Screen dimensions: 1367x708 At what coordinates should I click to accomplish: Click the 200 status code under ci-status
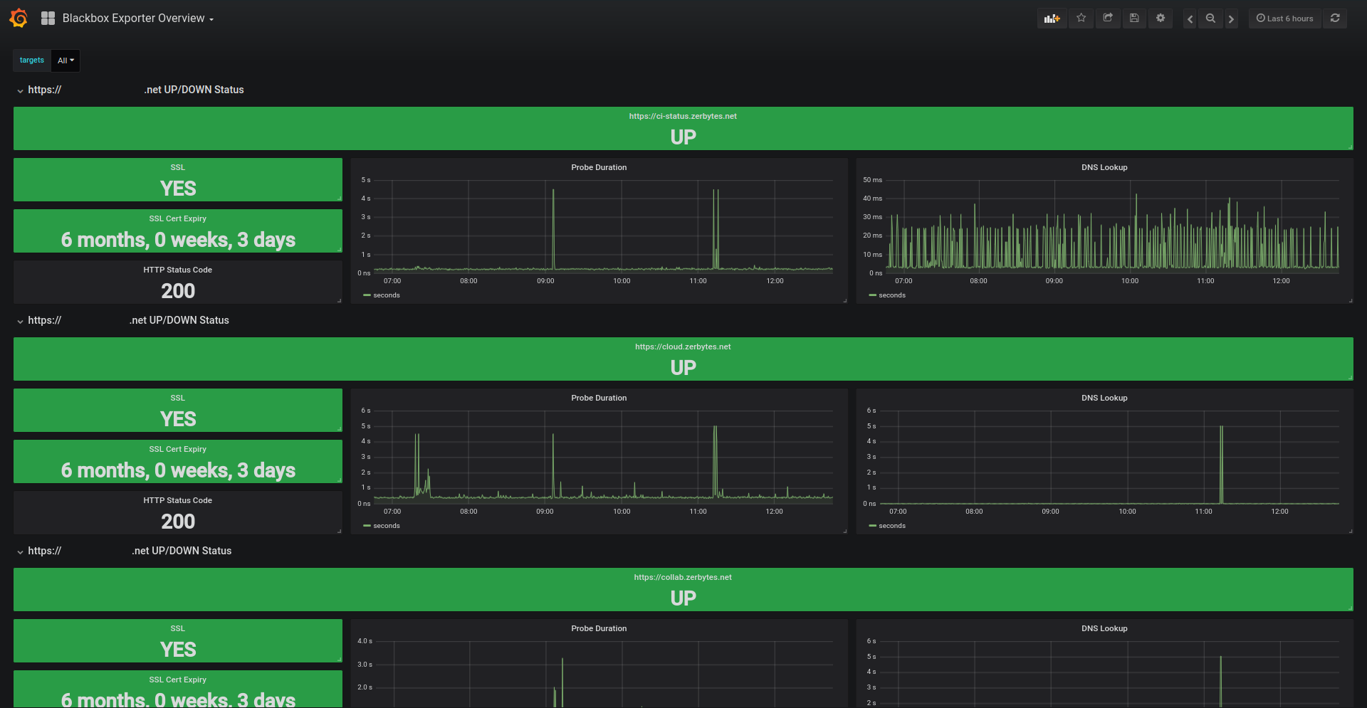coord(178,291)
